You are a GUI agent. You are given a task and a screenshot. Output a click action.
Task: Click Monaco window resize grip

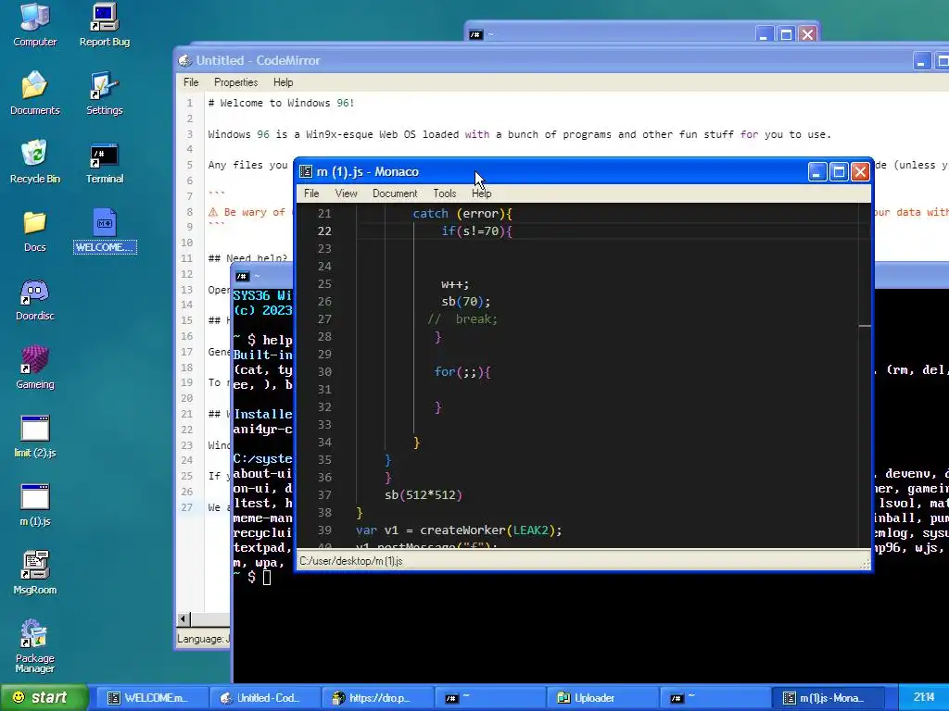point(866,564)
